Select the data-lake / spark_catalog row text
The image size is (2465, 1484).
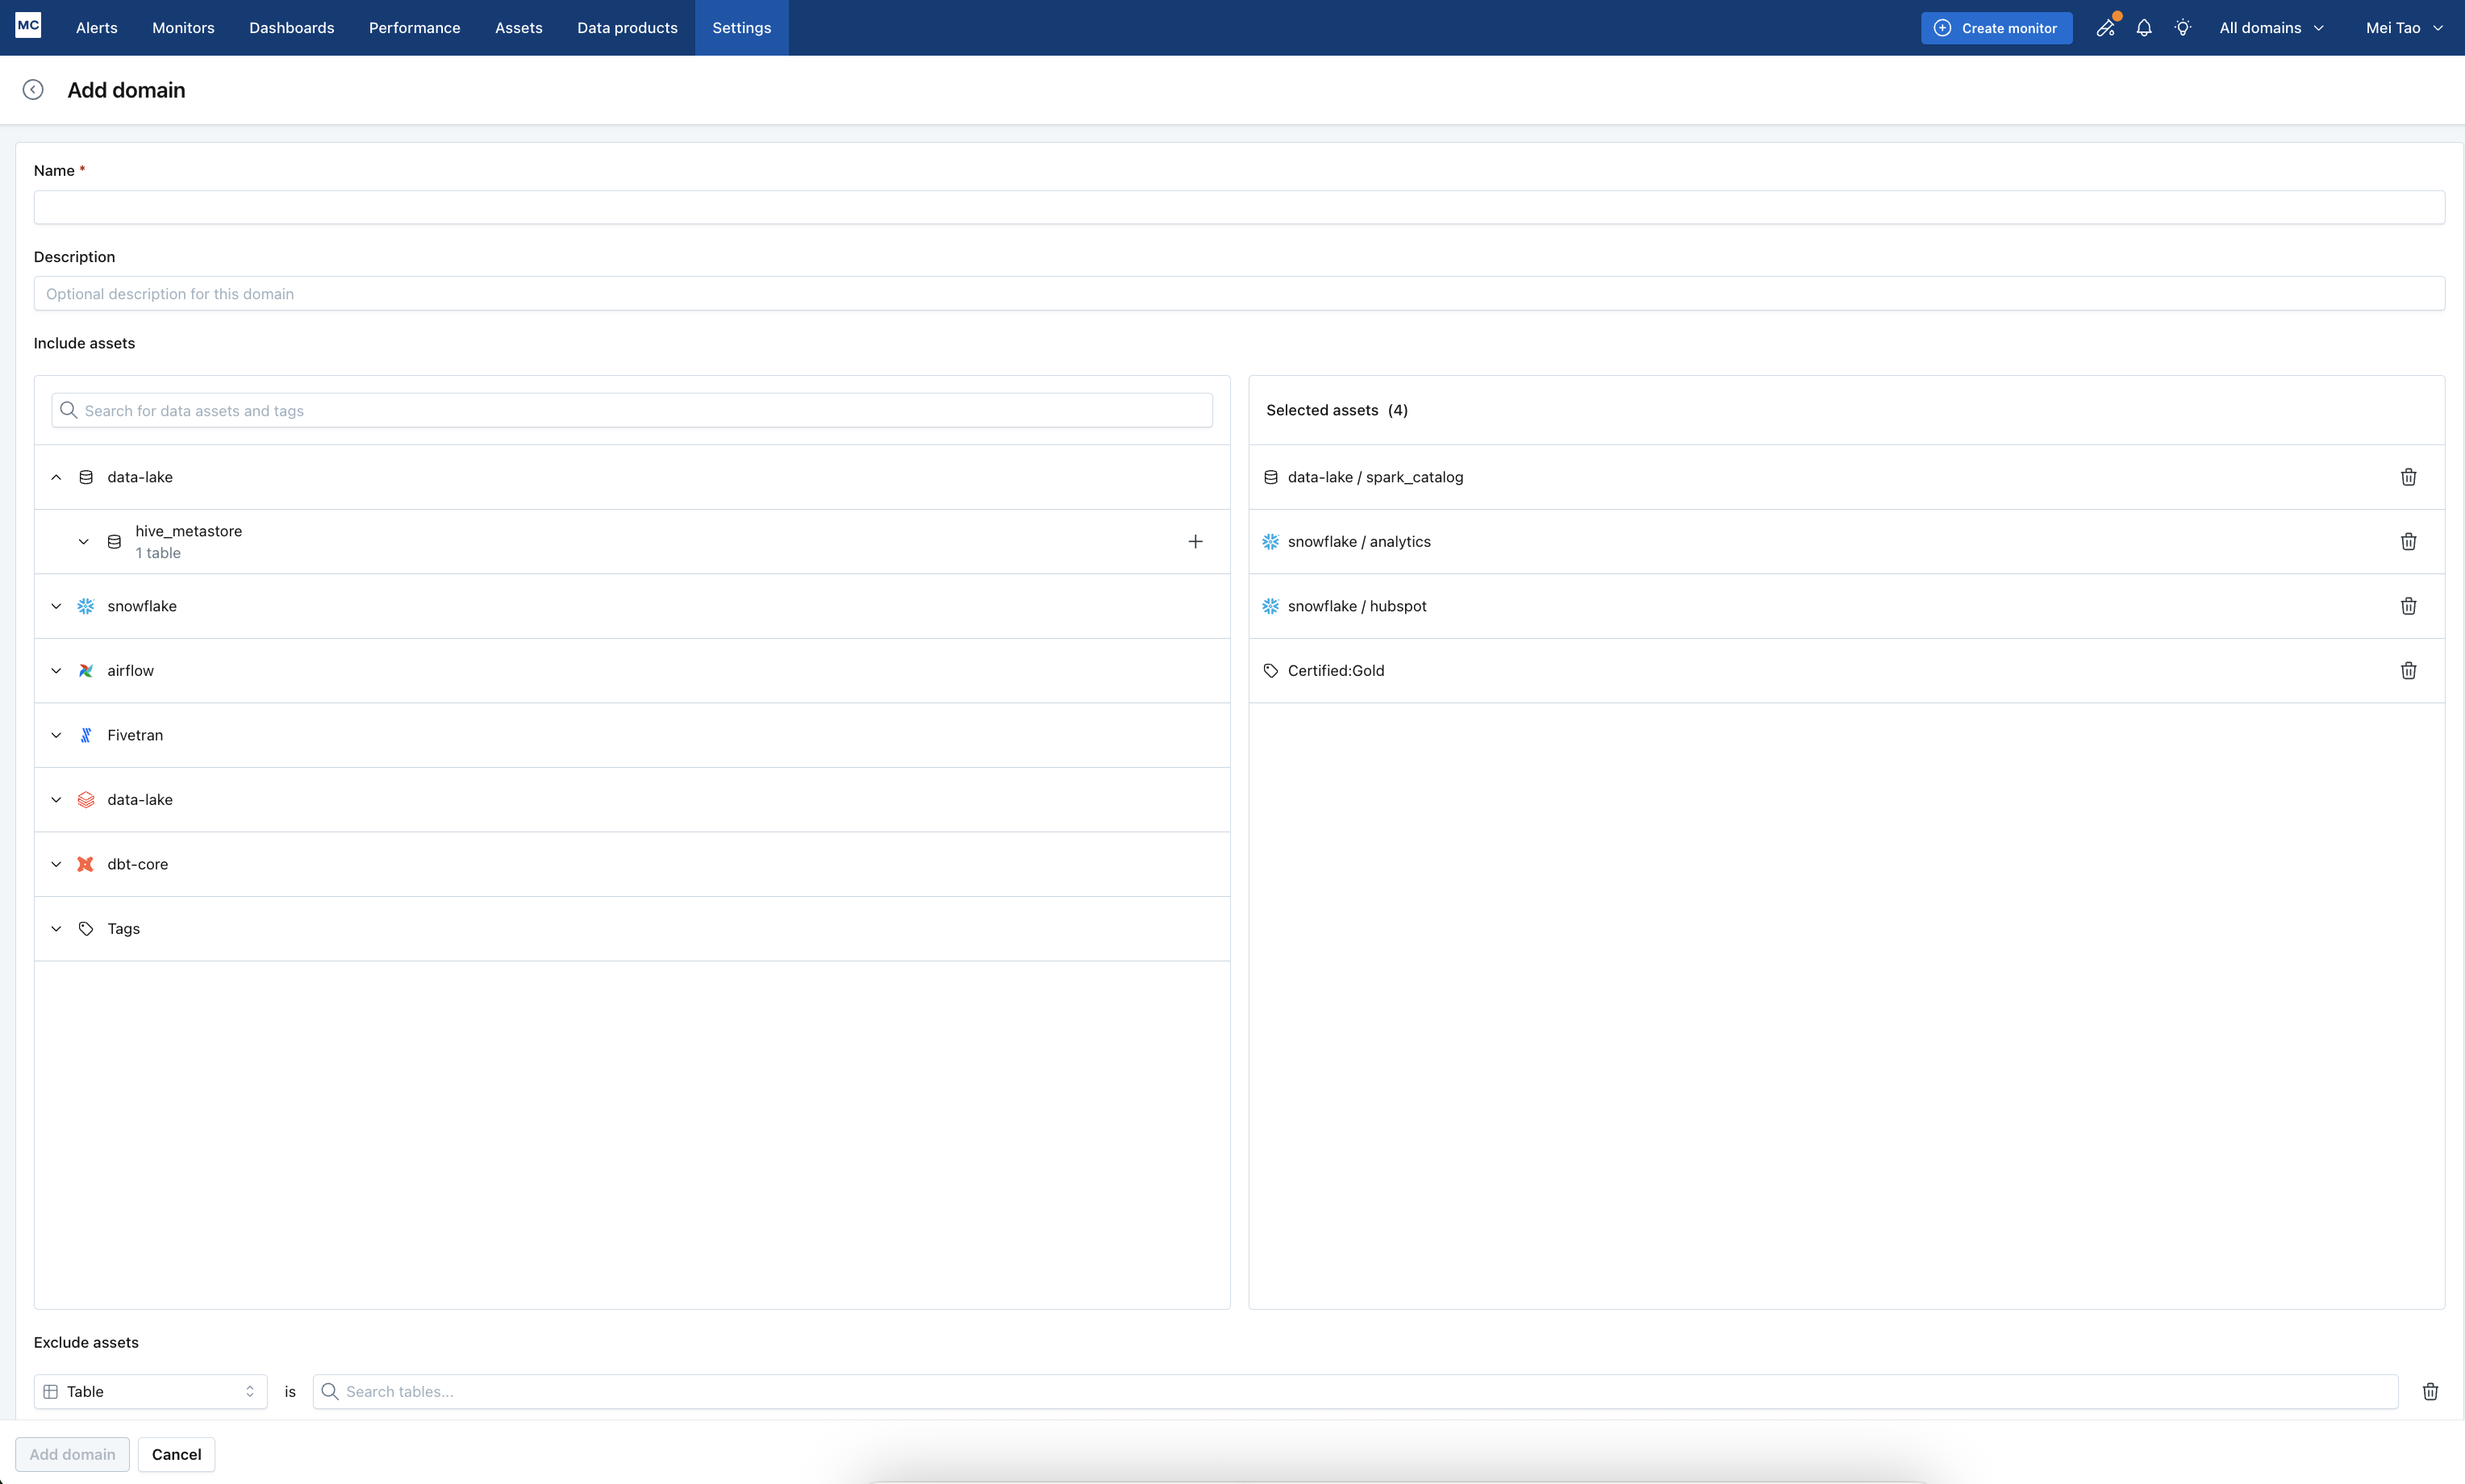coord(1375,477)
